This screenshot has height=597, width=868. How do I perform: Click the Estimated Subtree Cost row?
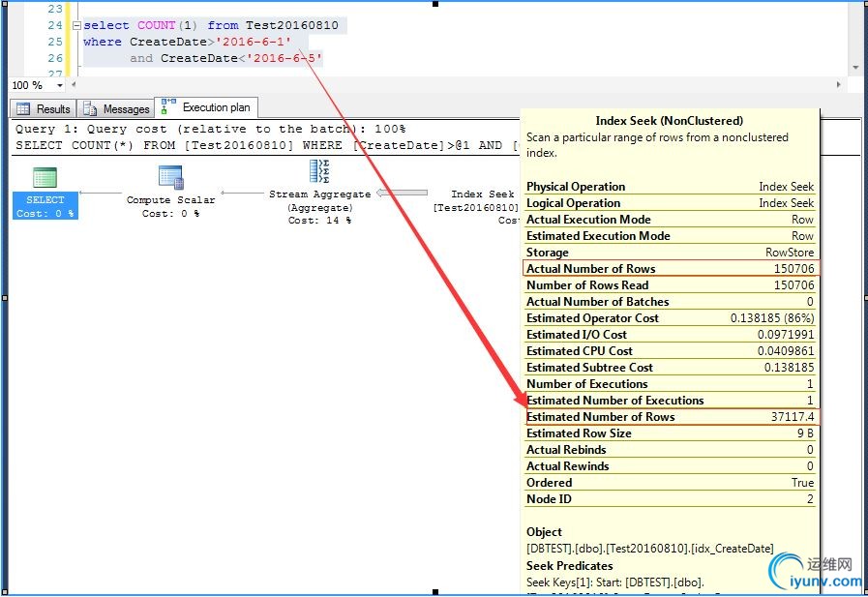[670, 368]
